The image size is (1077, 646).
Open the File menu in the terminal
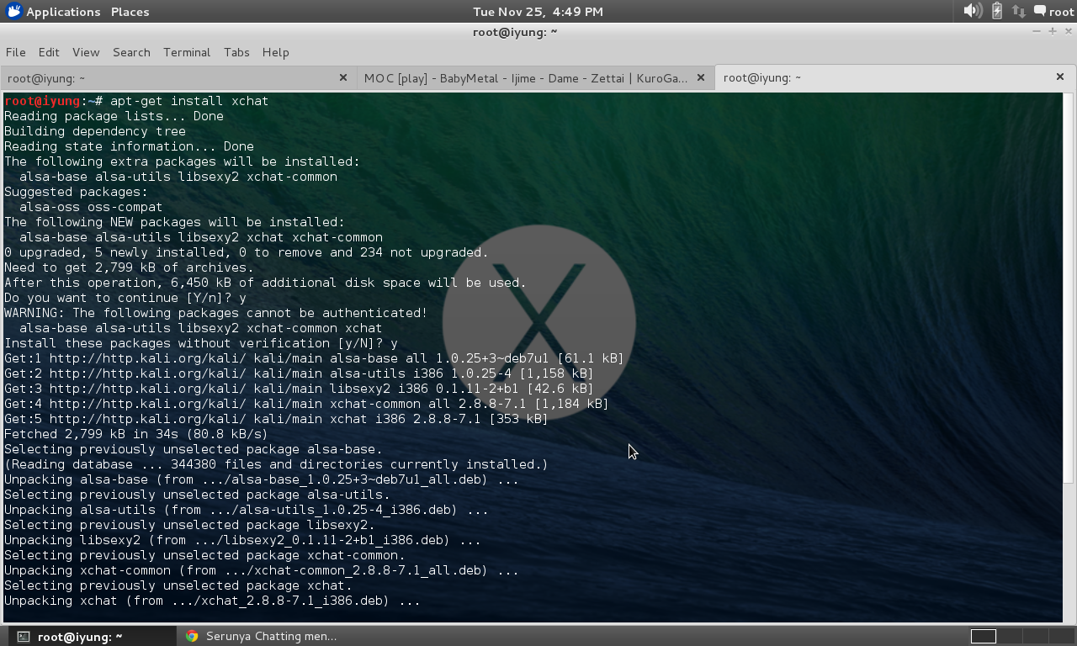[15, 52]
